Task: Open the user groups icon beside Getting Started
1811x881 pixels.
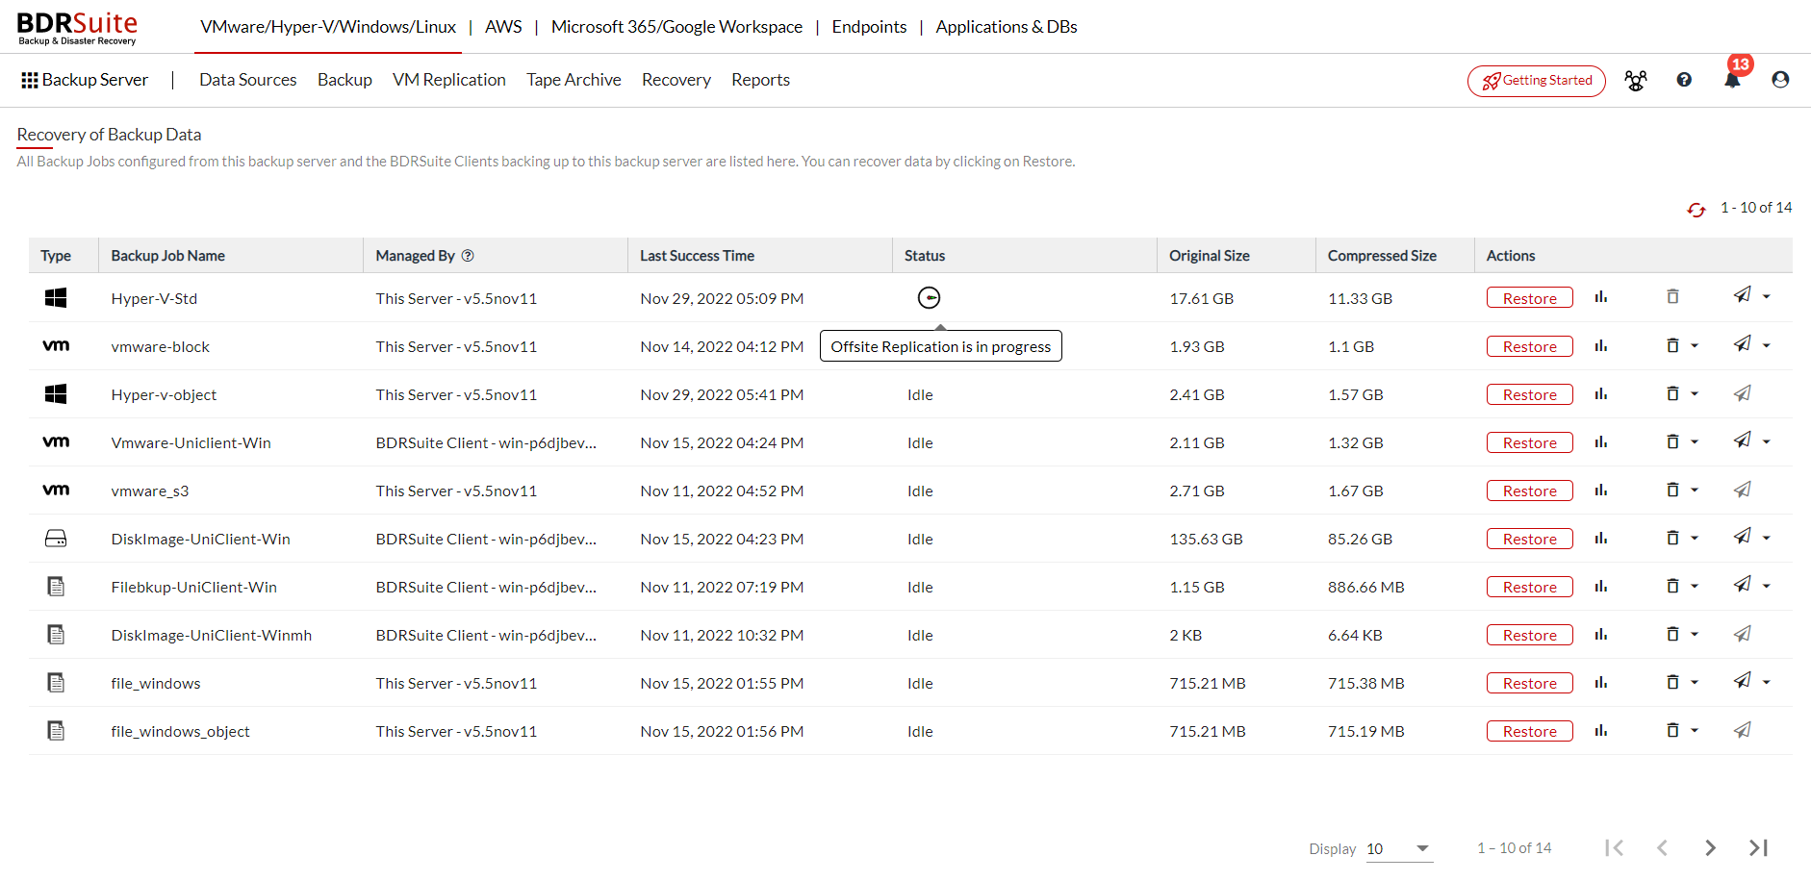Action: (x=1636, y=81)
